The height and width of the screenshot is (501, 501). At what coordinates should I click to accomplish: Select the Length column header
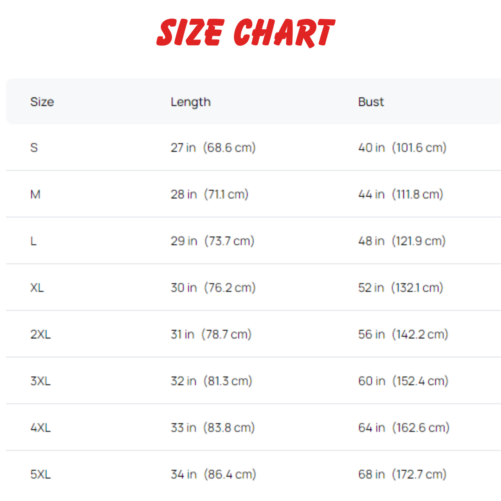(190, 102)
